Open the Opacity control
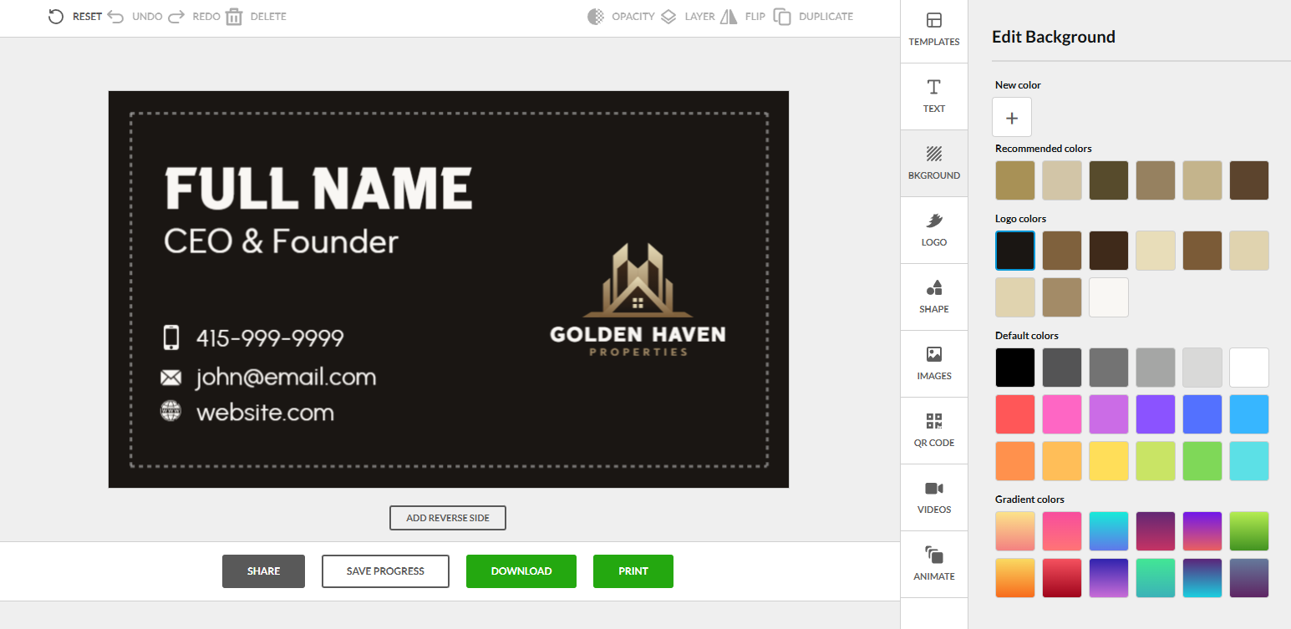The image size is (1291, 629). pyautogui.click(x=621, y=17)
